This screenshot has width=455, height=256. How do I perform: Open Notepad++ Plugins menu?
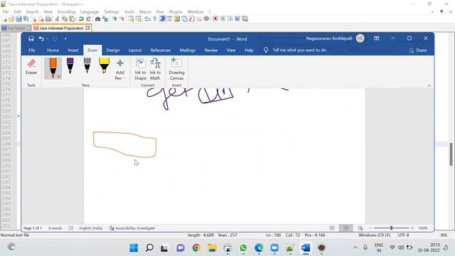coord(176,11)
